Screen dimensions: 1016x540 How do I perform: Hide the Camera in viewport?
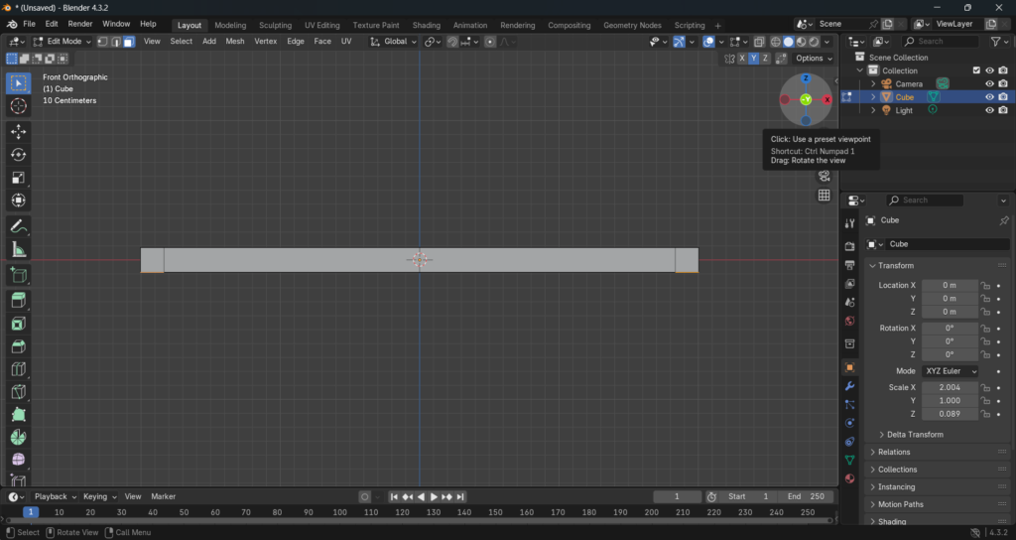tap(988, 84)
